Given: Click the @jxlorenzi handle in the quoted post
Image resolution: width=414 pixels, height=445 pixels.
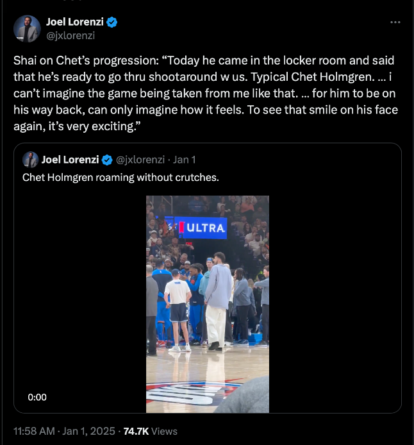Looking at the screenshot, I should tap(141, 160).
